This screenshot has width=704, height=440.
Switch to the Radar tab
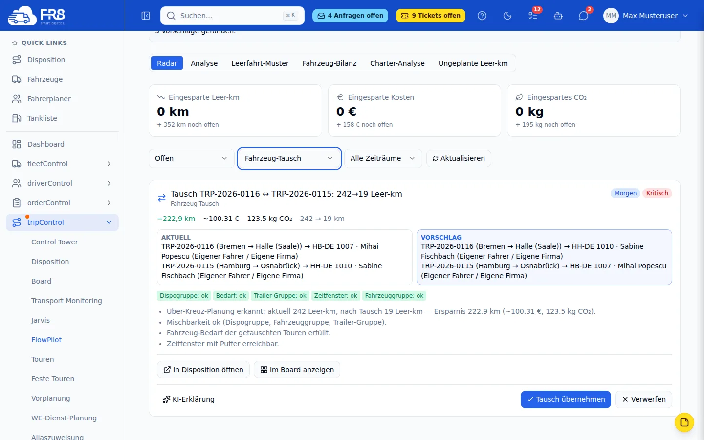(x=167, y=63)
